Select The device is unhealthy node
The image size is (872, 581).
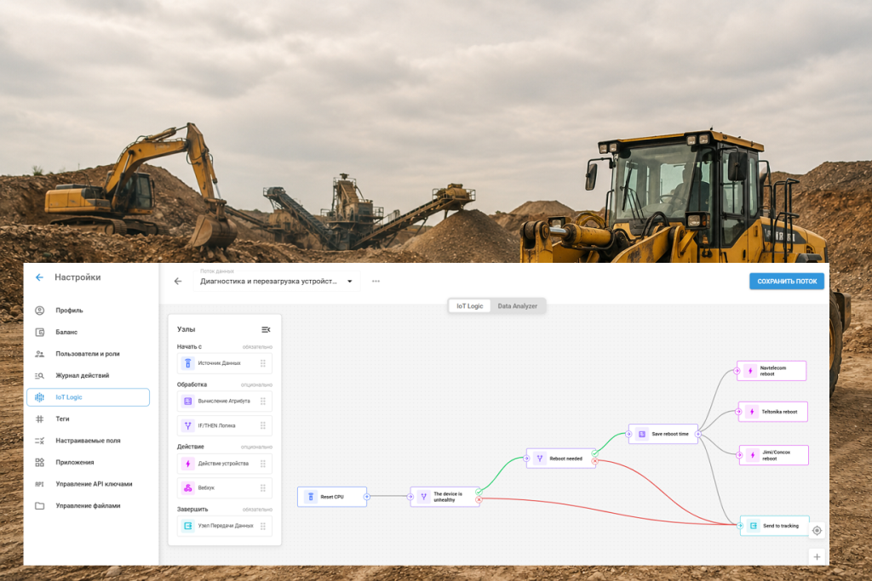(x=445, y=497)
